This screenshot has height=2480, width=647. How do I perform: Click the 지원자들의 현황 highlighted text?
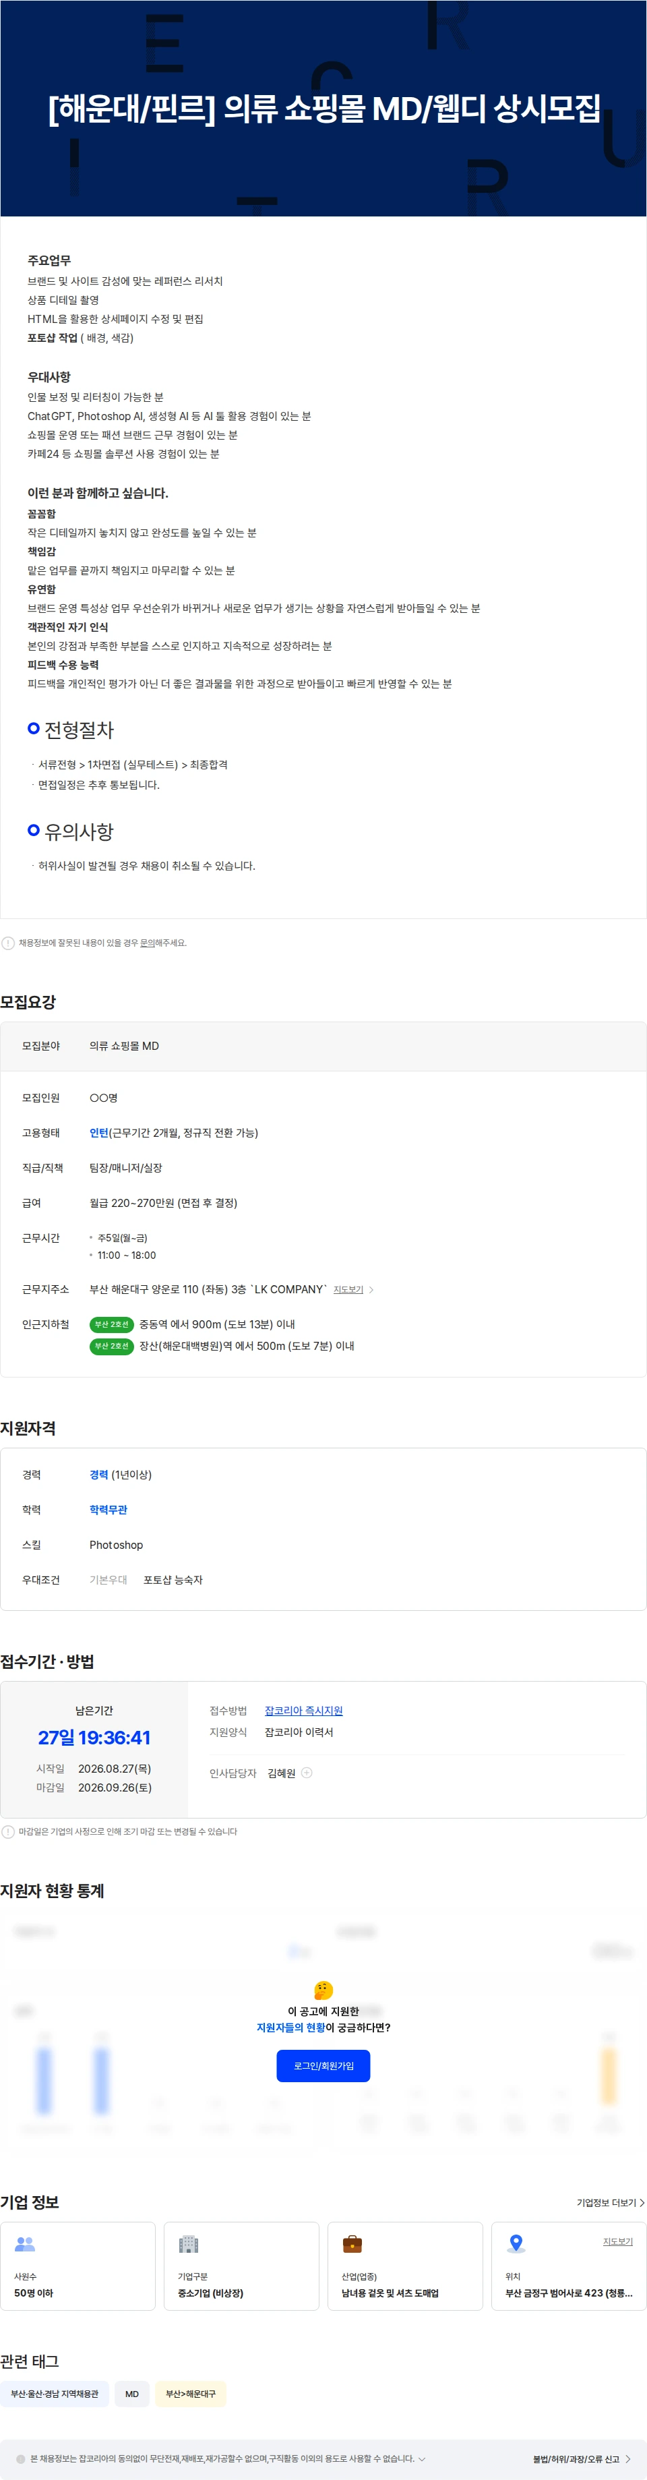[290, 2027]
